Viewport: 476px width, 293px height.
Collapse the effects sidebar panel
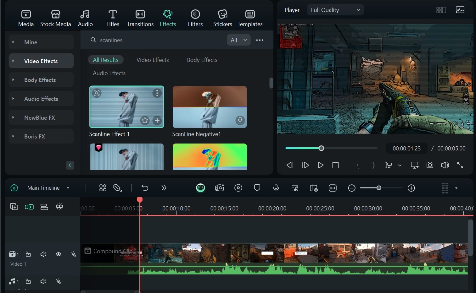point(70,165)
